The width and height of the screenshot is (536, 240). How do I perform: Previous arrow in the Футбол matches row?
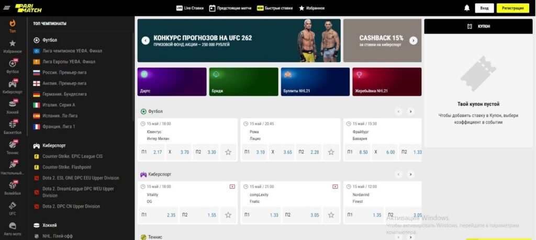point(398,111)
